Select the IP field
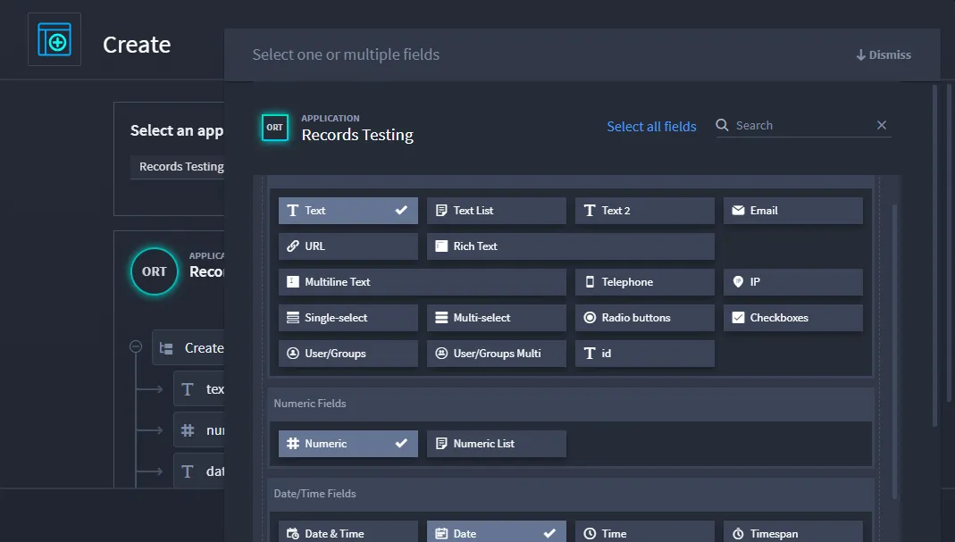The width and height of the screenshot is (955, 542). coord(793,282)
